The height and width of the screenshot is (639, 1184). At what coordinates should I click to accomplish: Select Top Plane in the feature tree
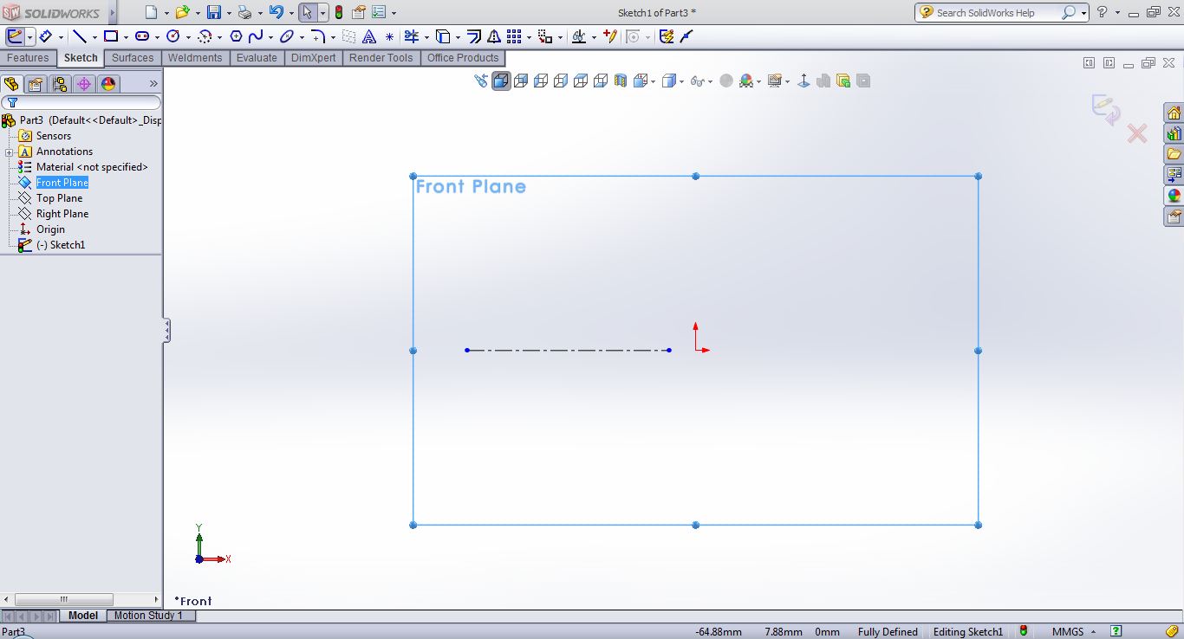59,198
